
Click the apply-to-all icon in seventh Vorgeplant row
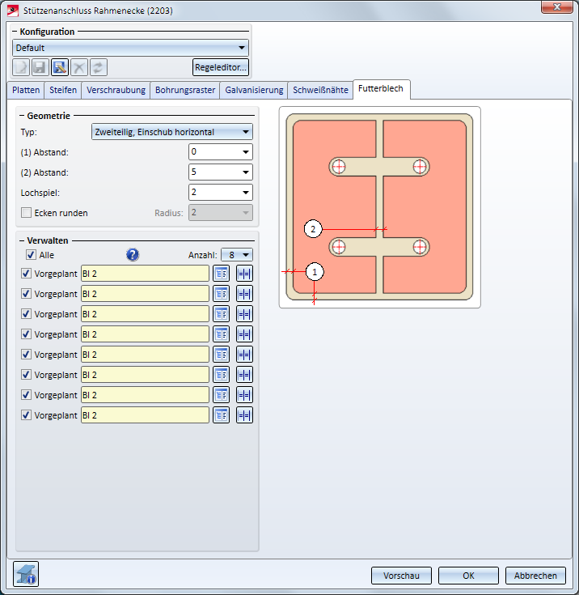(x=244, y=395)
